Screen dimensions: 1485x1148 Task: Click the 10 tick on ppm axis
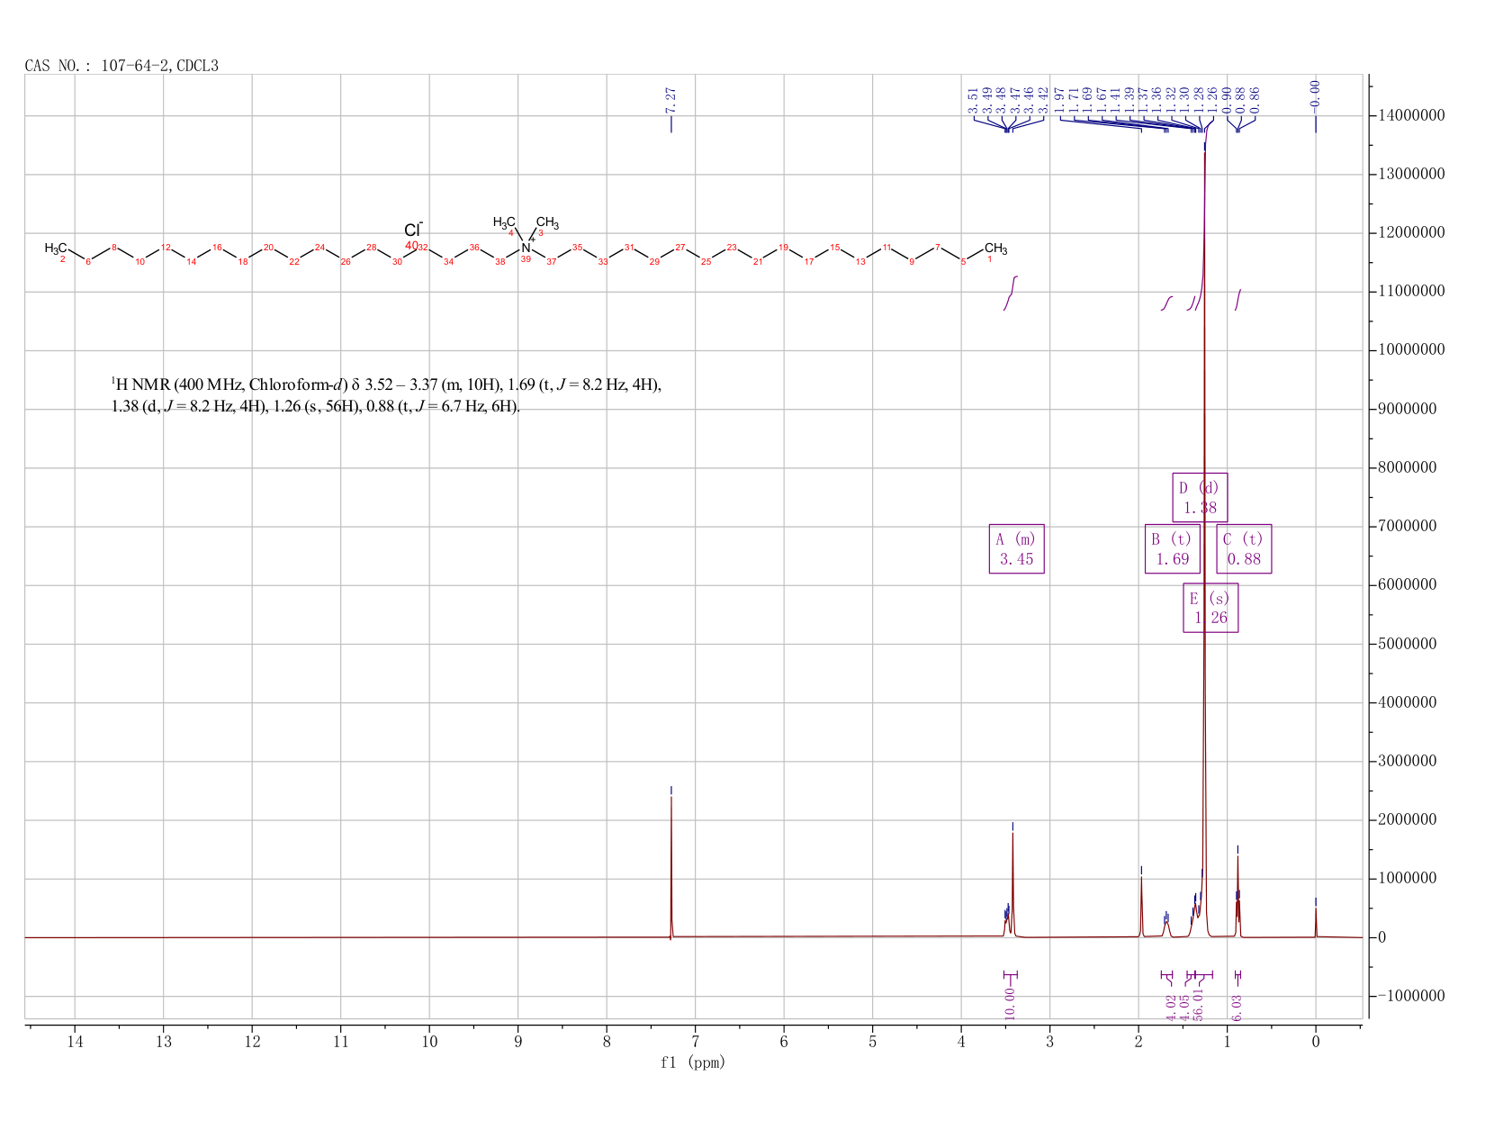click(429, 1042)
